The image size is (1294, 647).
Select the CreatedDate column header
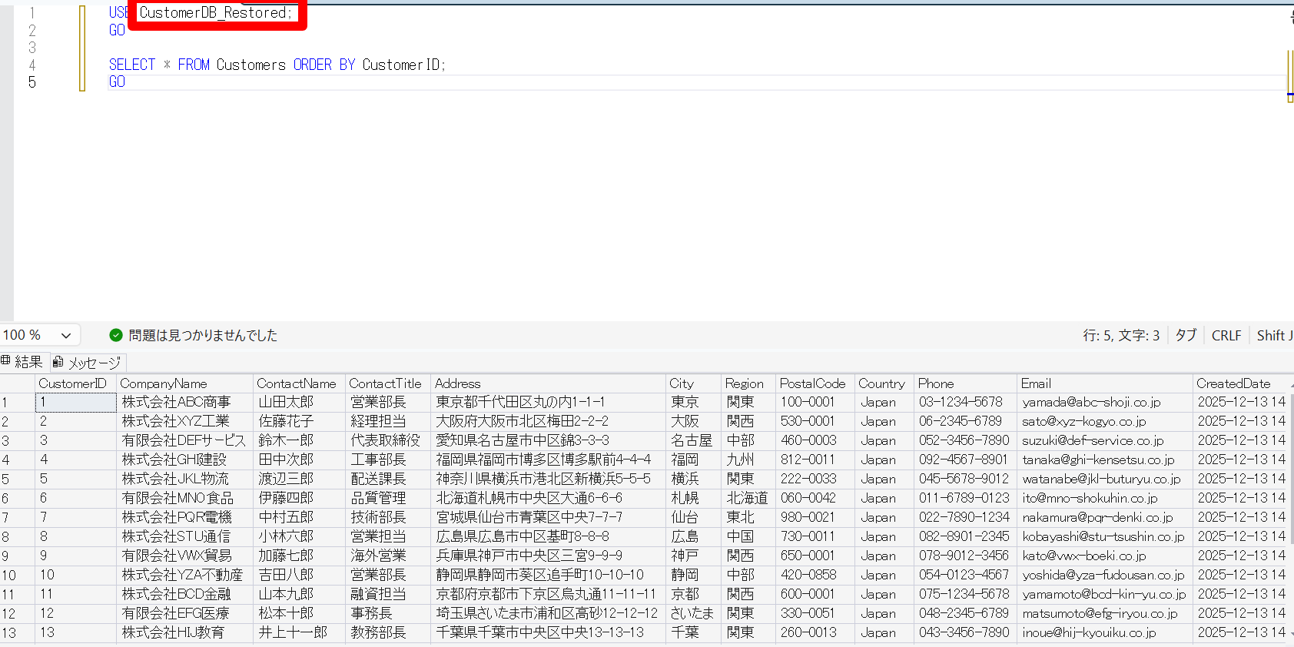[1243, 383]
